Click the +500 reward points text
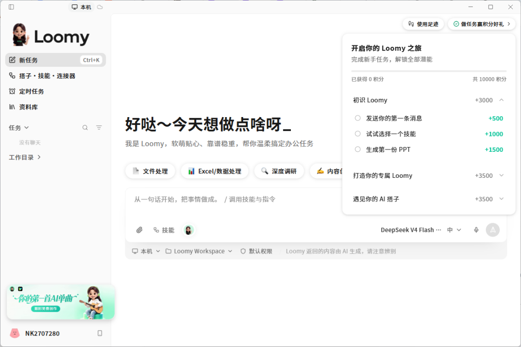This screenshot has width=521, height=347. (495, 118)
